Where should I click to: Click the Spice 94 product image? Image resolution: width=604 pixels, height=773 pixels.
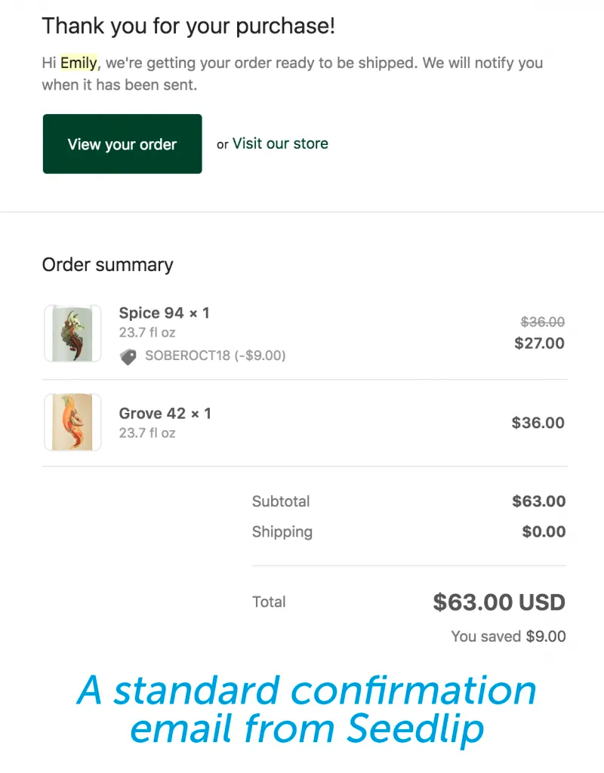point(72,332)
